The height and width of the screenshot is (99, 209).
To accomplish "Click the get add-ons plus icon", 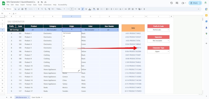I will (206, 43).
